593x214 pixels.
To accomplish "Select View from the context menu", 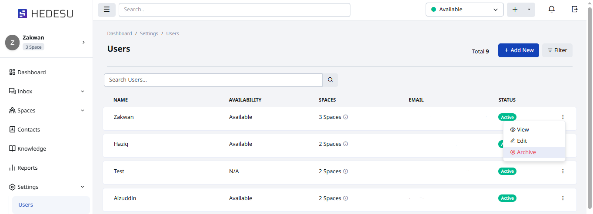I will pyautogui.click(x=523, y=130).
